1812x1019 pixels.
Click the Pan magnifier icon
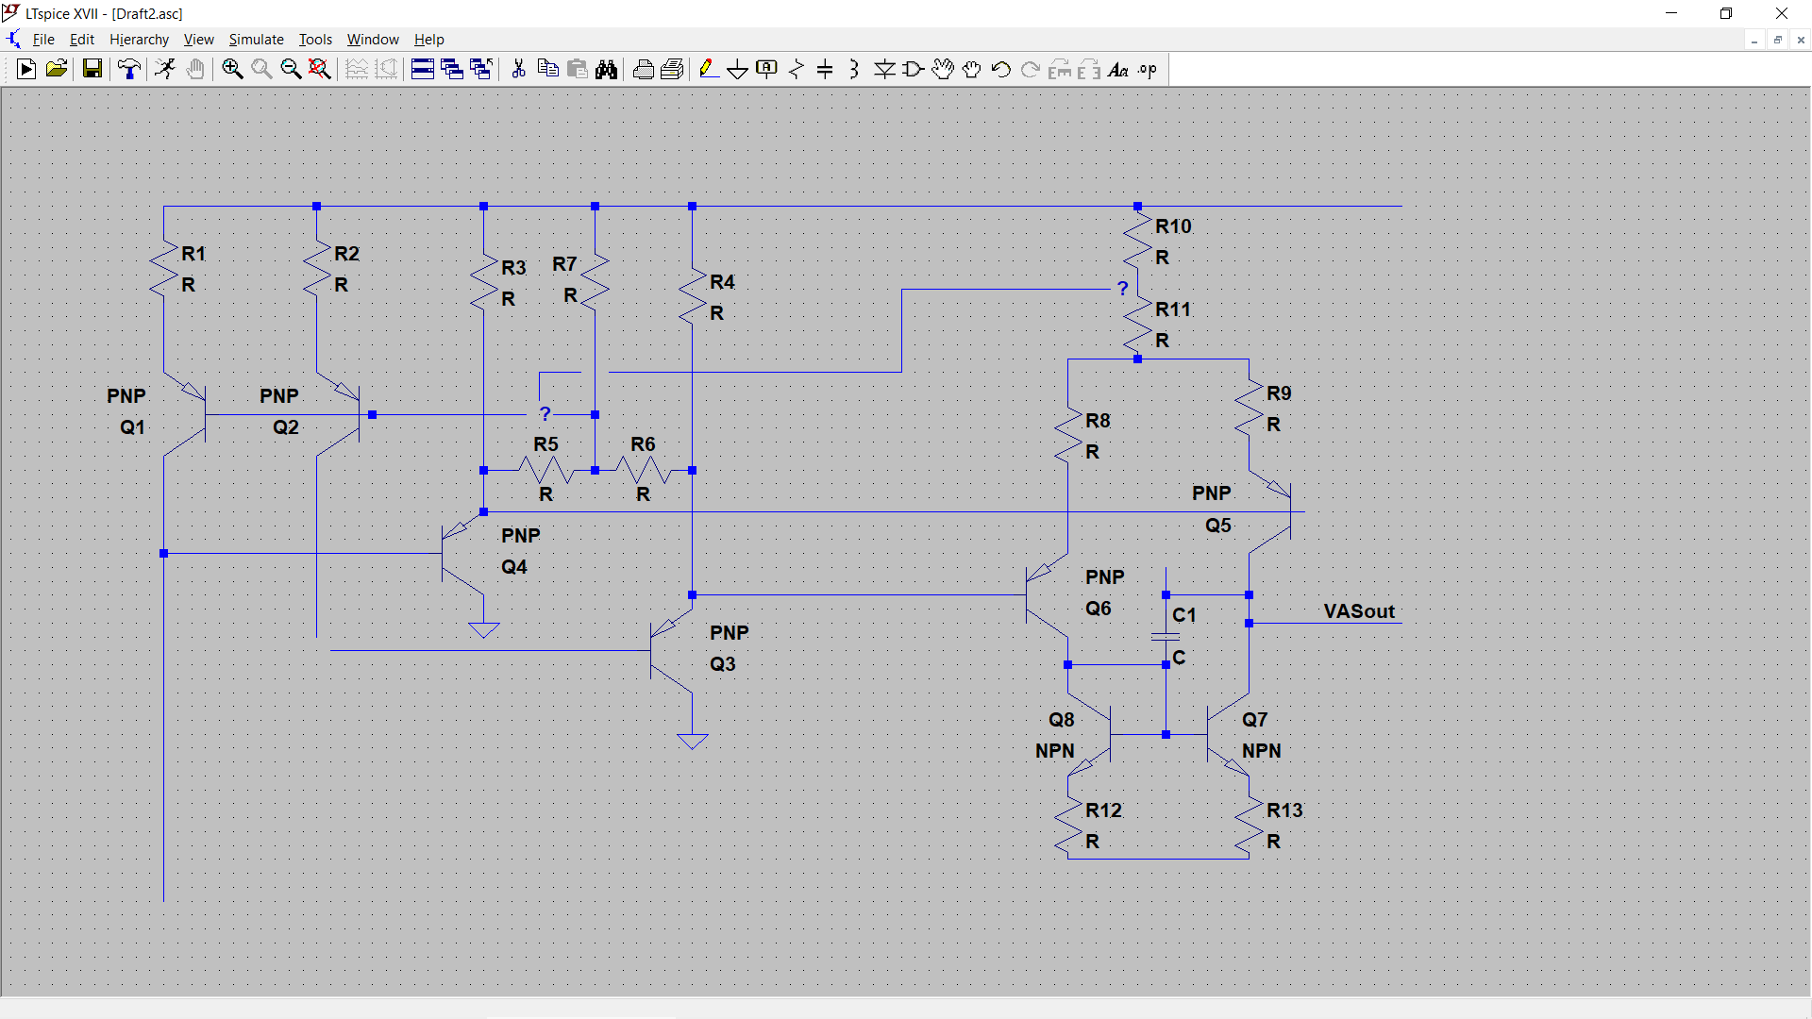point(261,69)
